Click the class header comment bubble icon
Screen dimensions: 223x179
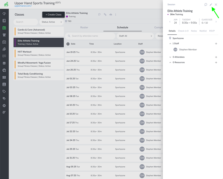click(x=100, y=14)
